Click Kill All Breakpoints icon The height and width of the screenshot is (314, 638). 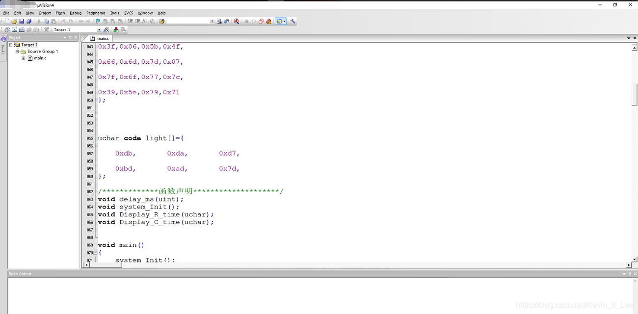[x=268, y=21]
